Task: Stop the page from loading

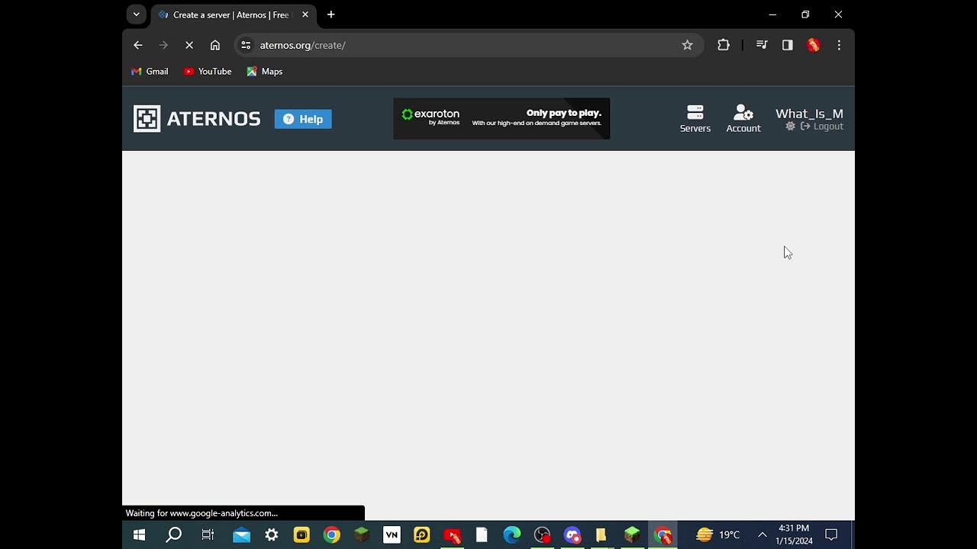Action: pyautogui.click(x=189, y=45)
